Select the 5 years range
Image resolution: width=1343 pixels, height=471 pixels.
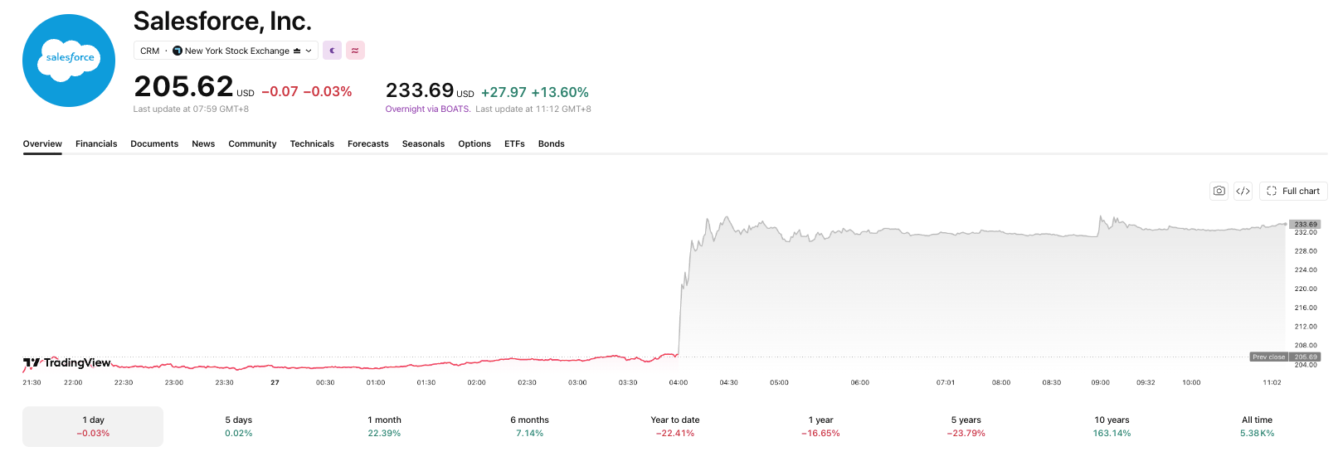click(966, 426)
